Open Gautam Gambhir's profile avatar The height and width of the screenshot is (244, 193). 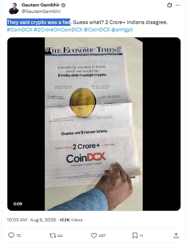[13, 8]
